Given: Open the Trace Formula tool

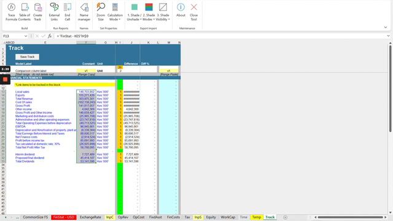Looking at the screenshot, I should click(11, 12).
